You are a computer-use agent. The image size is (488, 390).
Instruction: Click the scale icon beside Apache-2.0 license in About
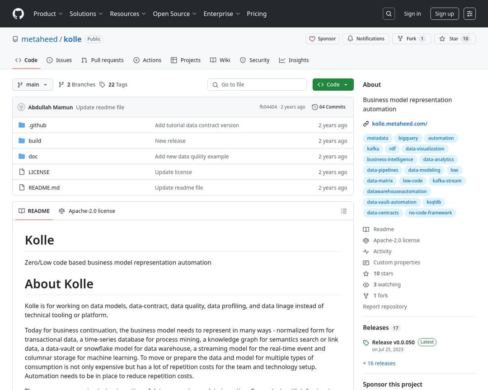(366, 241)
